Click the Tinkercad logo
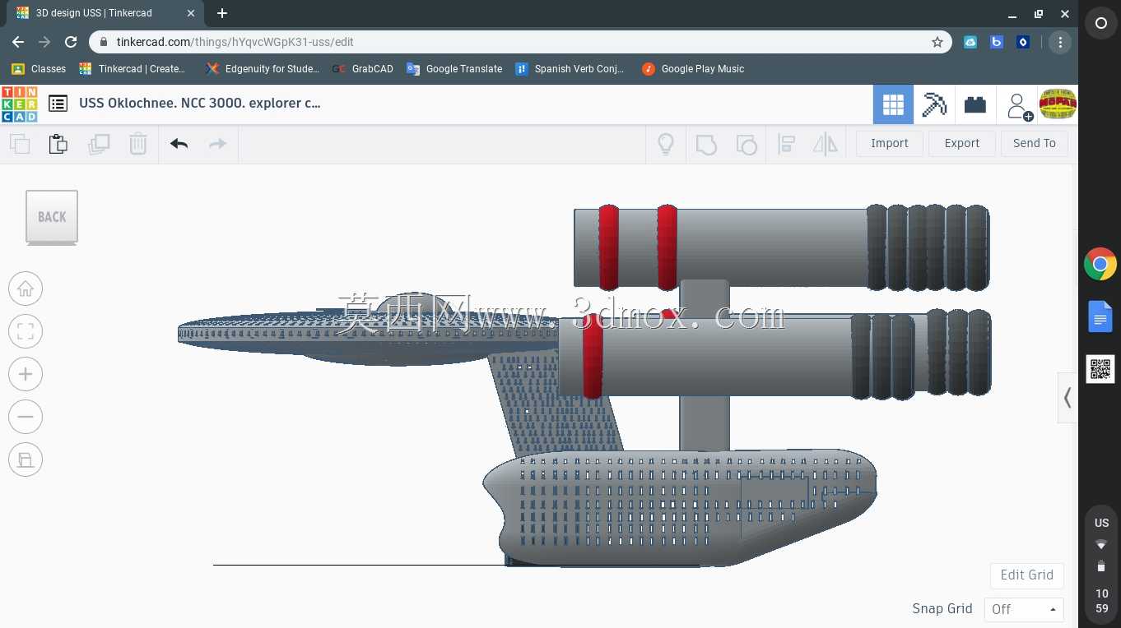The height and width of the screenshot is (628, 1121). 19,104
